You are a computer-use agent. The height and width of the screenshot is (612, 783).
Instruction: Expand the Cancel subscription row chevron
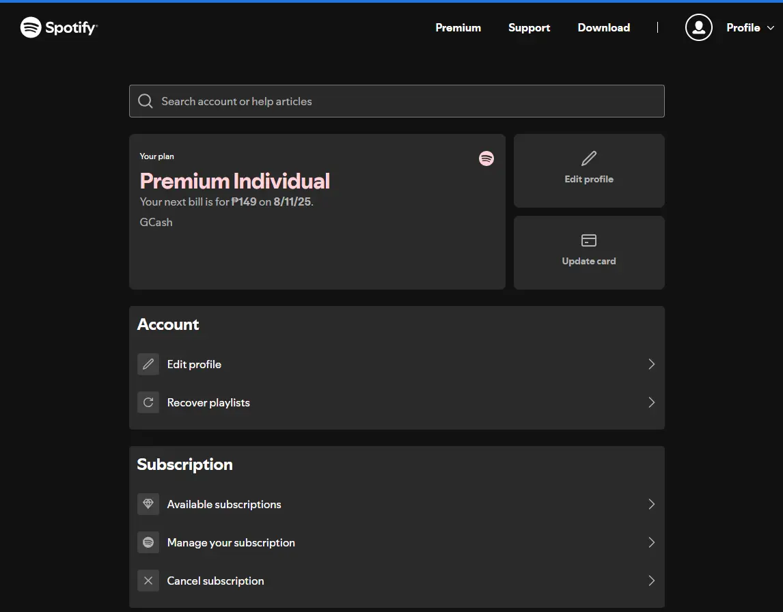(x=652, y=581)
